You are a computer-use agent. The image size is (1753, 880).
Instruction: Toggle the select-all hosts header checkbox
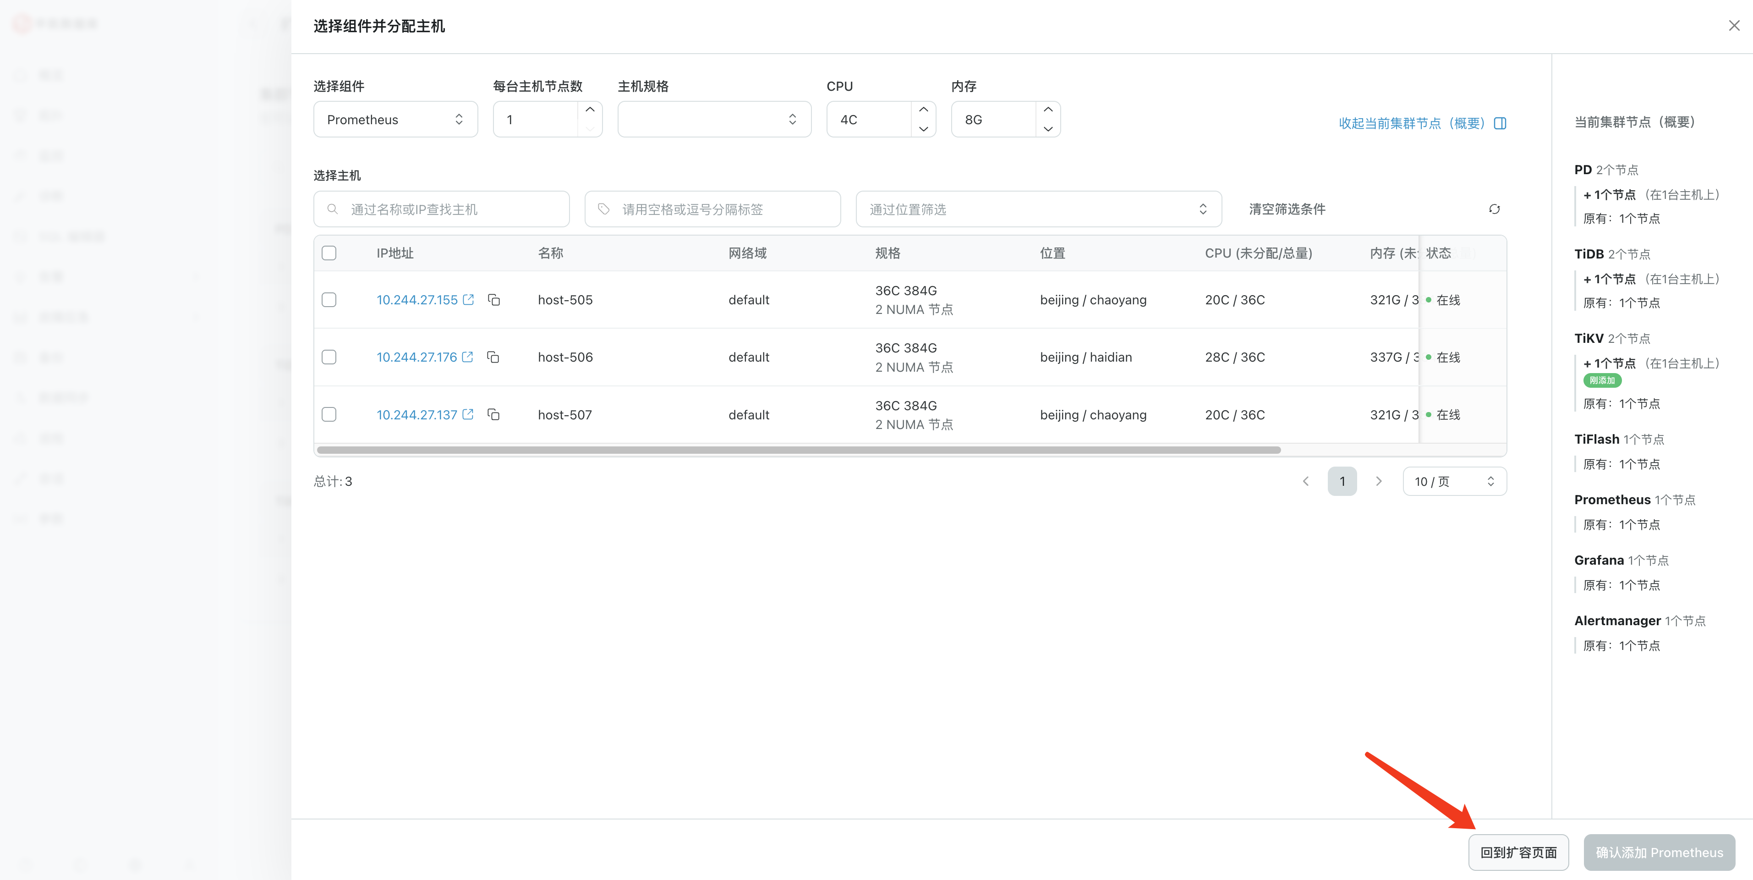(329, 253)
